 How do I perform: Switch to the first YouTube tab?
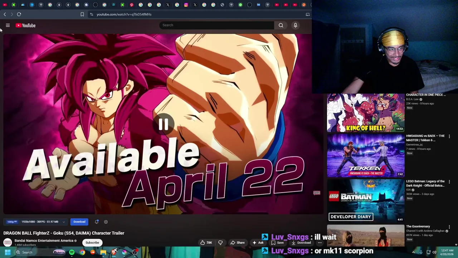[x=5, y=5]
